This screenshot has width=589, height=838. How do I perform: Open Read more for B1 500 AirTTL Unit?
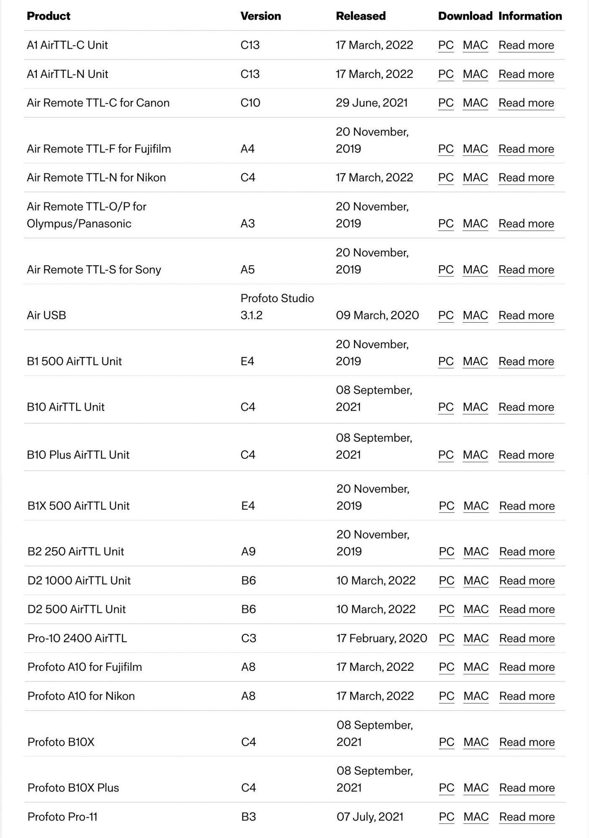pos(526,361)
